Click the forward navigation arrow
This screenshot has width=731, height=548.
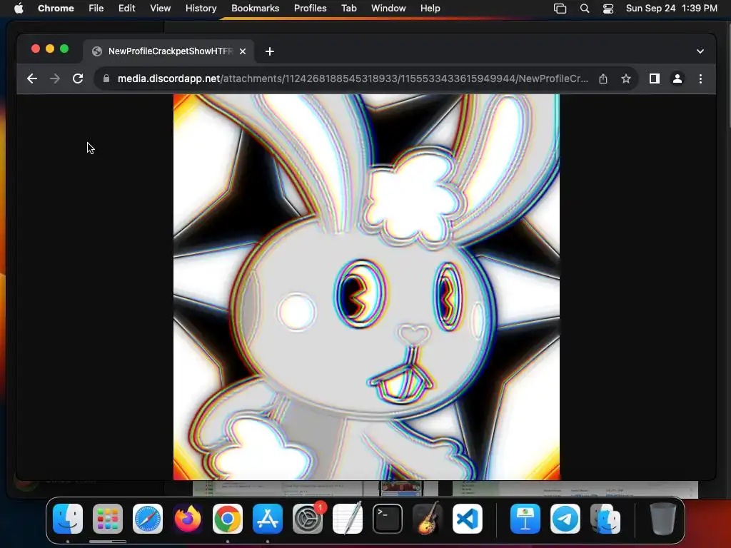[x=54, y=78]
